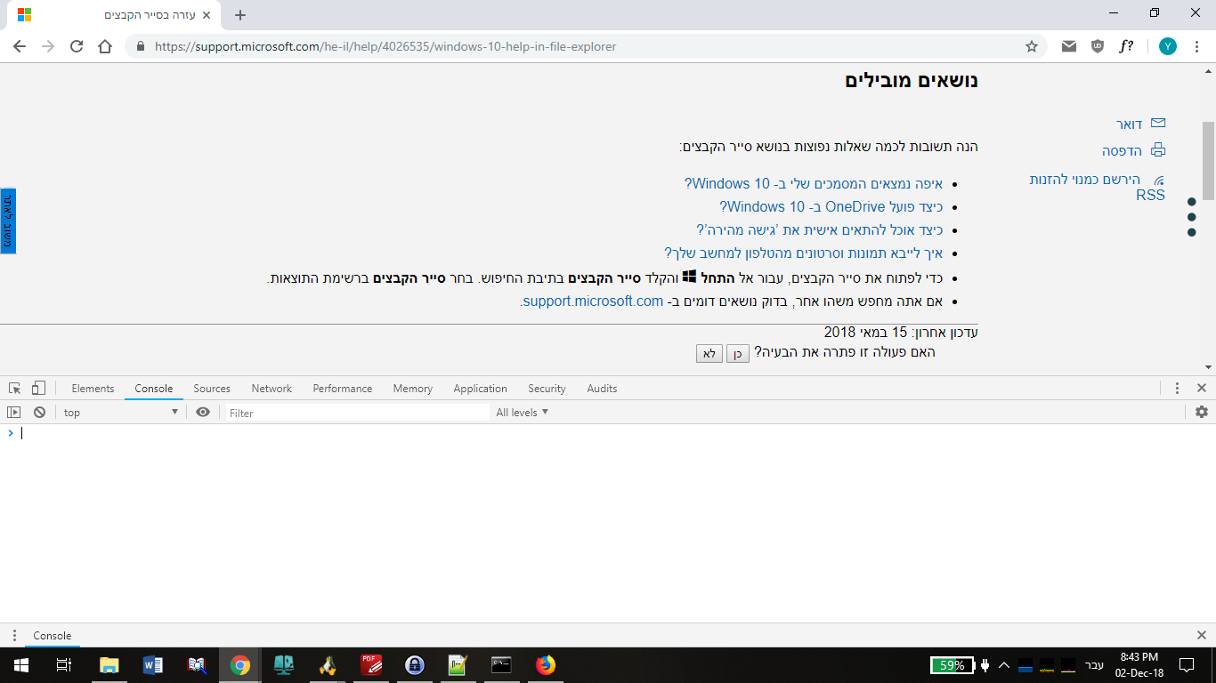Screen dimensions: 1216x683
Task: Click the page vertical scrollbar thumb
Action: tap(1208, 161)
